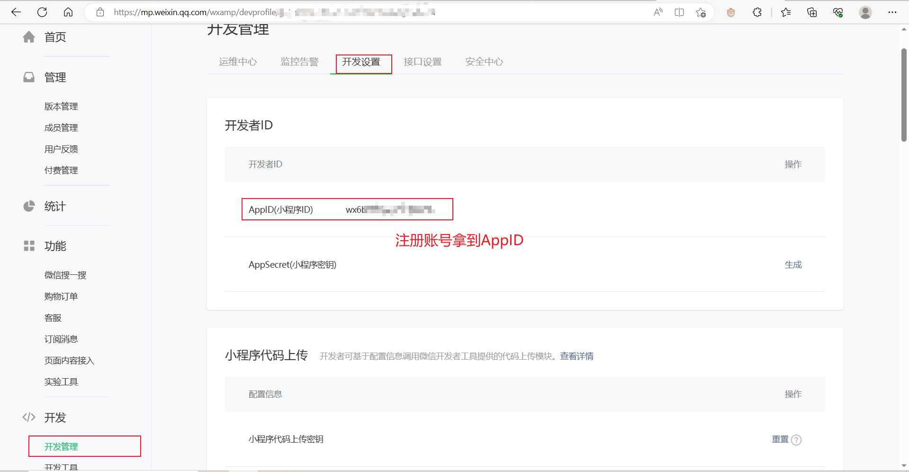The height and width of the screenshot is (472, 909).
Task: Open 版本管理 in the sidebar
Action: click(61, 106)
